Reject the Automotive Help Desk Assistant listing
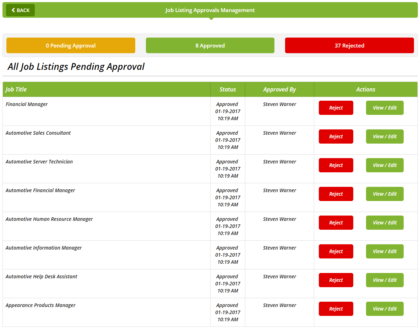Viewport: 420px width, 329px height. click(x=336, y=280)
